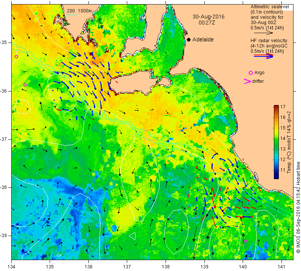Image resolution: width=301 pixels, height=271 pixels.
Task: Click the black Adelaide city marker dot
Action: tap(189, 40)
